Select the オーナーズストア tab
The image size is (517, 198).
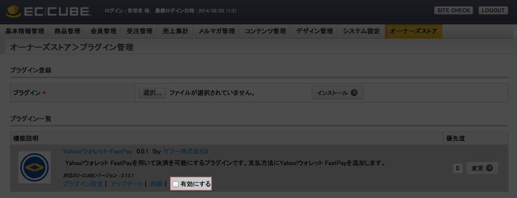pyautogui.click(x=413, y=32)
